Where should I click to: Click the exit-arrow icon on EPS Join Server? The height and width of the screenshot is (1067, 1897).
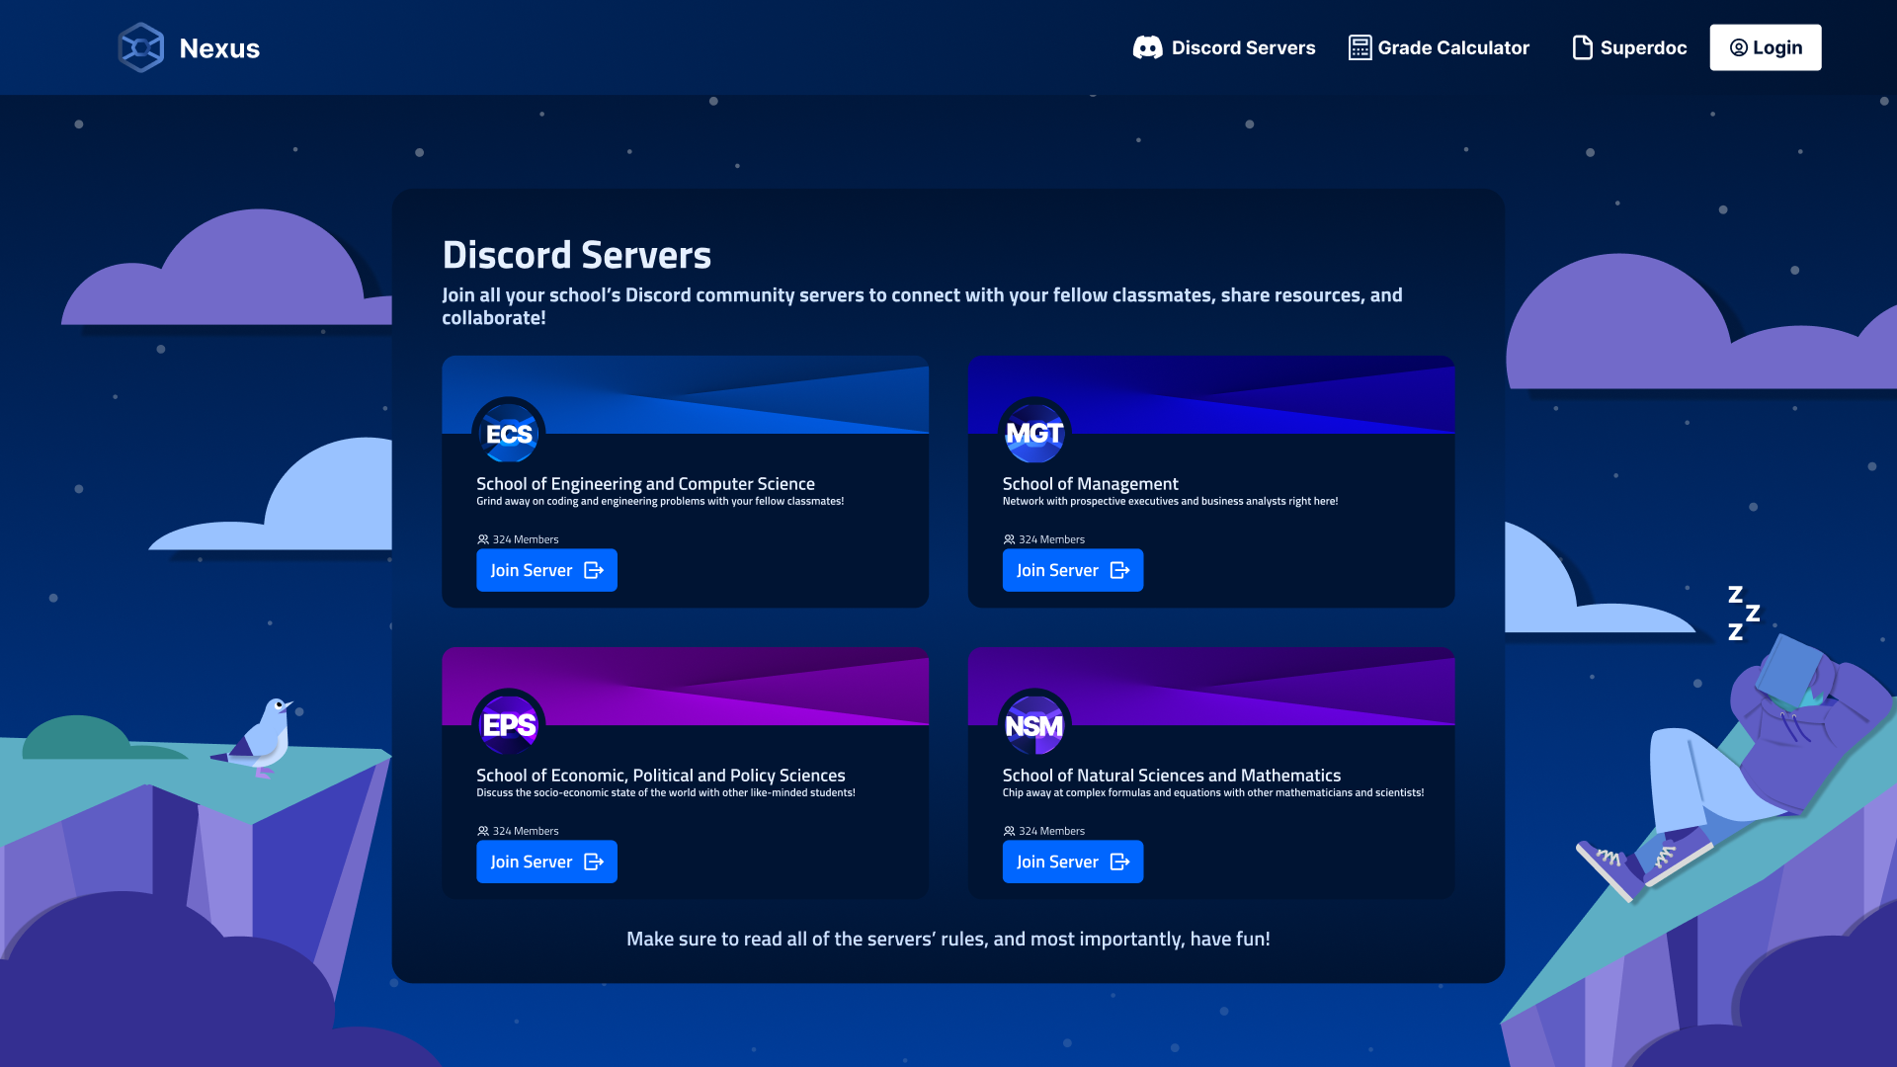[594, 862]
